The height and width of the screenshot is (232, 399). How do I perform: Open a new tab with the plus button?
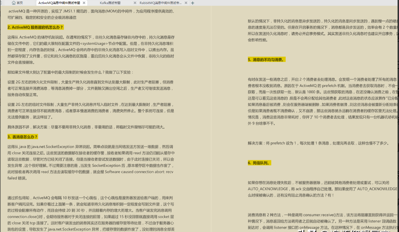point(193,3)
